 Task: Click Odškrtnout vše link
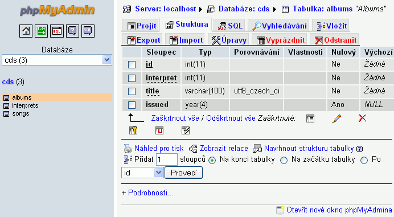tap(231, 118)
